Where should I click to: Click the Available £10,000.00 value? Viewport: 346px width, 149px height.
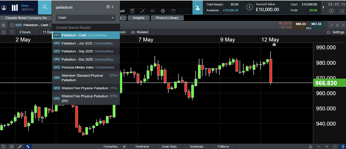[x=231, y=11]
